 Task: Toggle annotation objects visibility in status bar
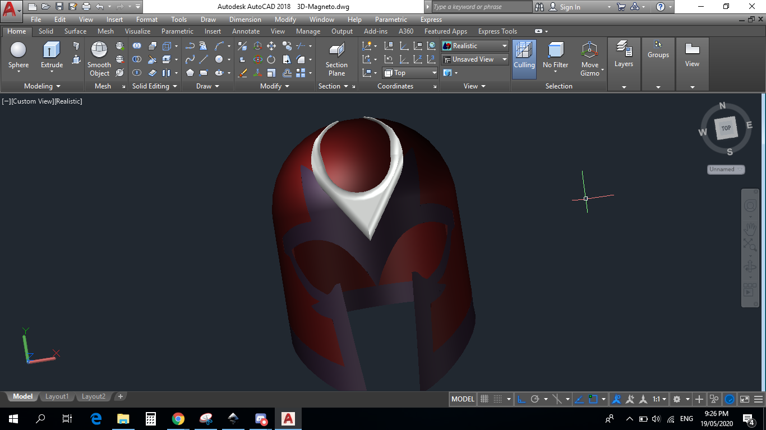617,399
